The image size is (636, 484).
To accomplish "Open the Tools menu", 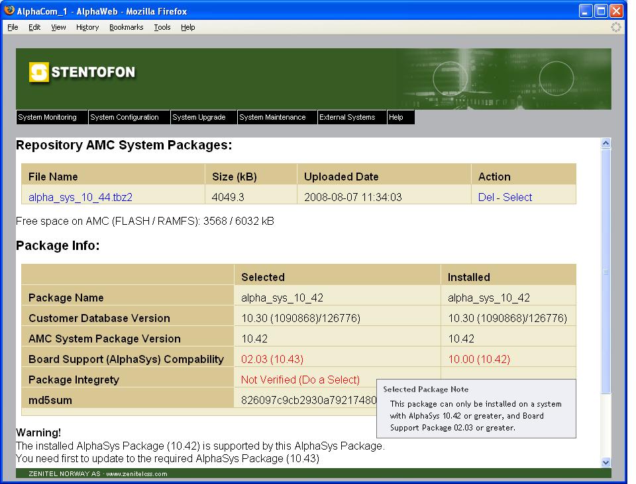I will tap(162, 27).
